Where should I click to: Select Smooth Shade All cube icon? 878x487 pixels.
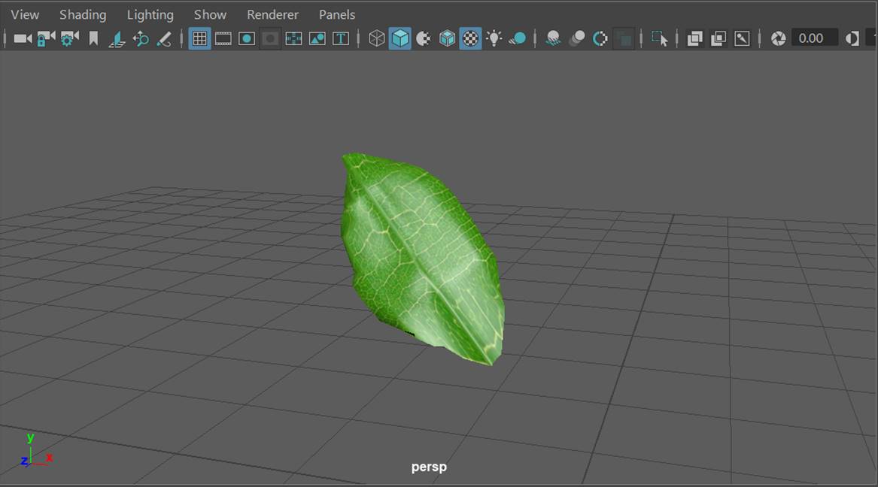coord(400,38)
